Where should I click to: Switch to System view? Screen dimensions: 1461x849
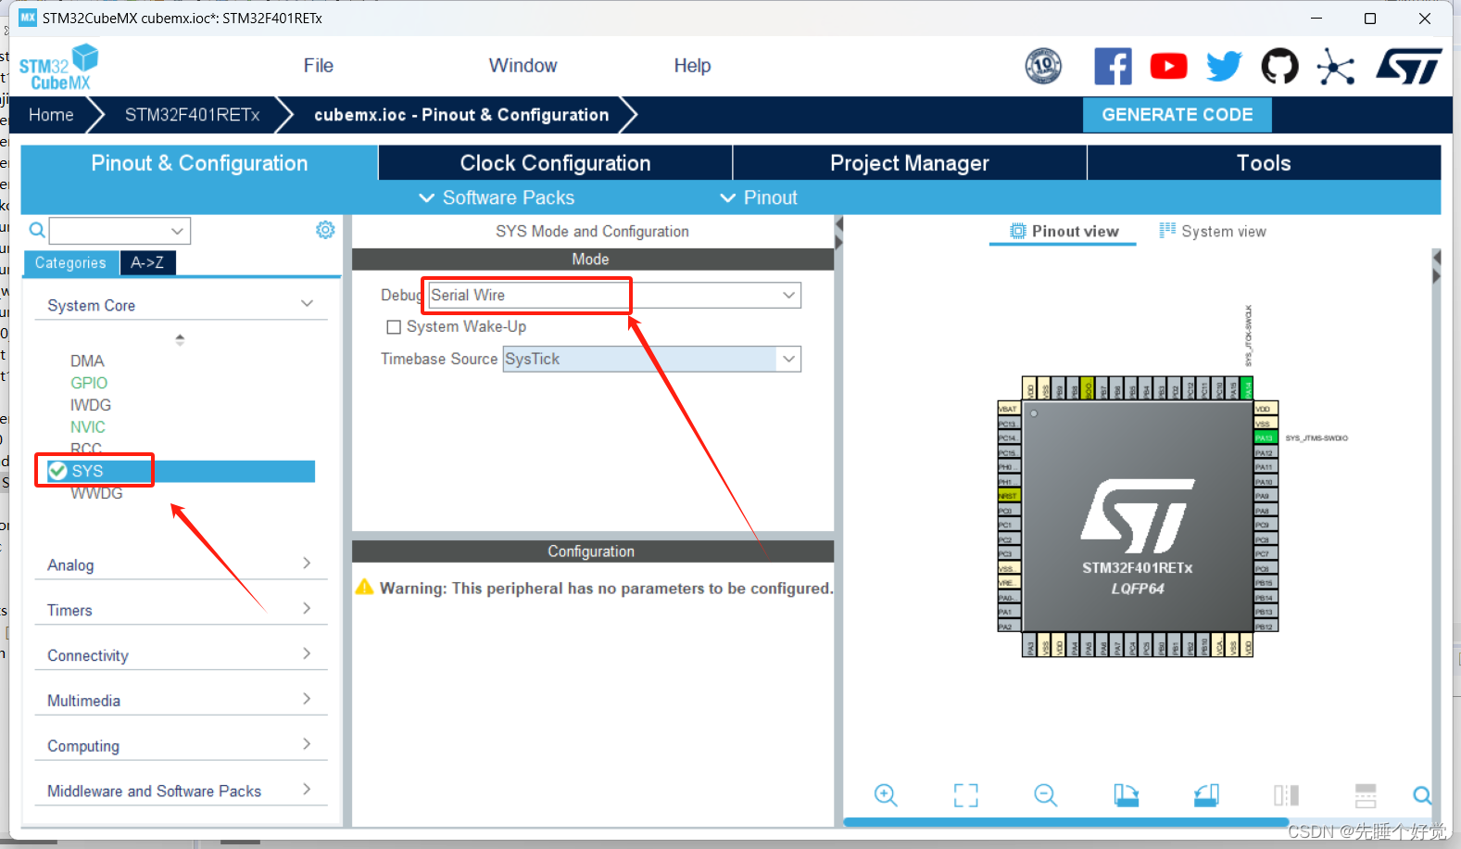tap(1212, 231)
